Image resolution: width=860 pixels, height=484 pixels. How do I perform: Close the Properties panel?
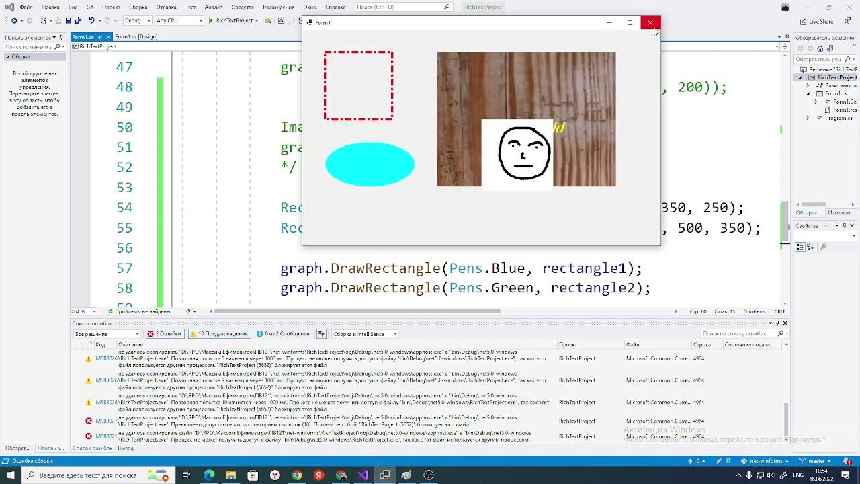click(x=852, y=226)
